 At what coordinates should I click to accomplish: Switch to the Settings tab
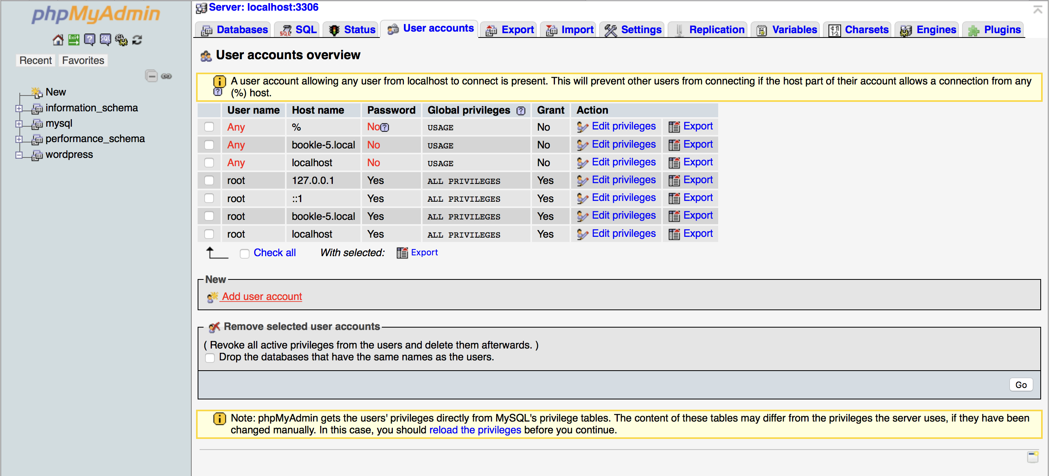632,30
